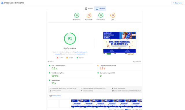This screenshot has width=185, height=110.
Task: Select the Desktop tab
Action: tap(100, 8)
